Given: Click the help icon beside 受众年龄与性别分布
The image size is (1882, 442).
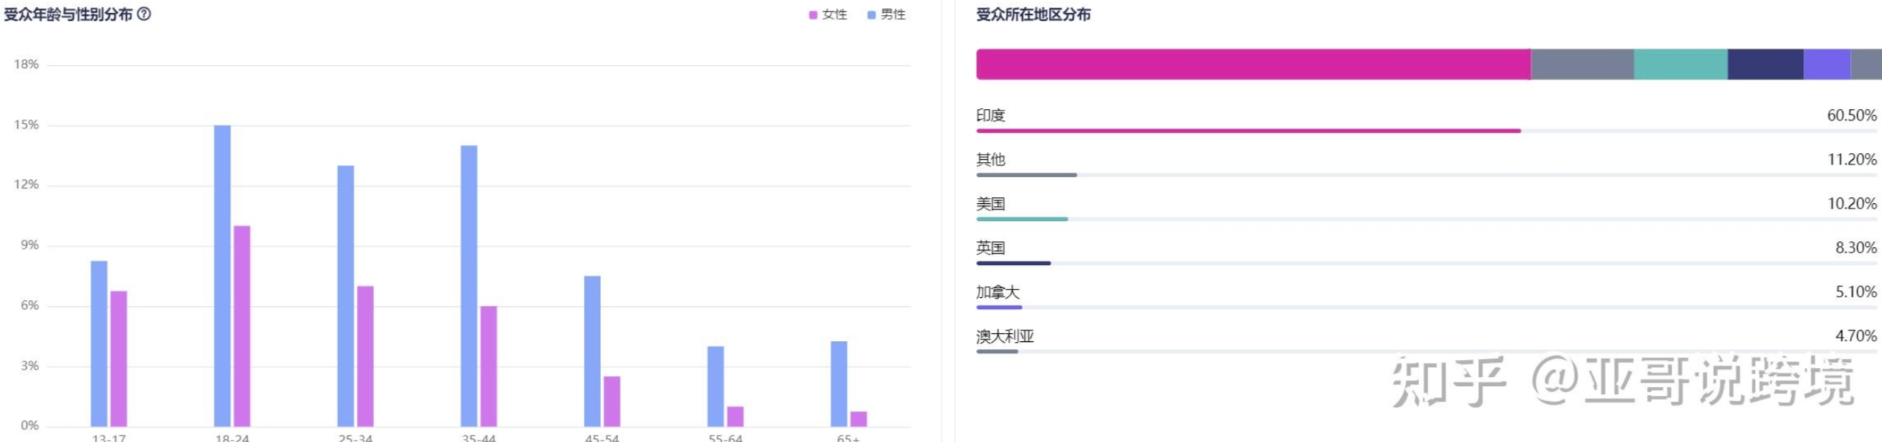Looking at the screenshot, I should point(145,13).
